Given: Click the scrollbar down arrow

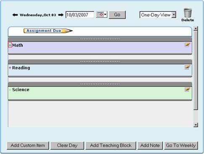Looking at the screenshot, I should (196, 125).
